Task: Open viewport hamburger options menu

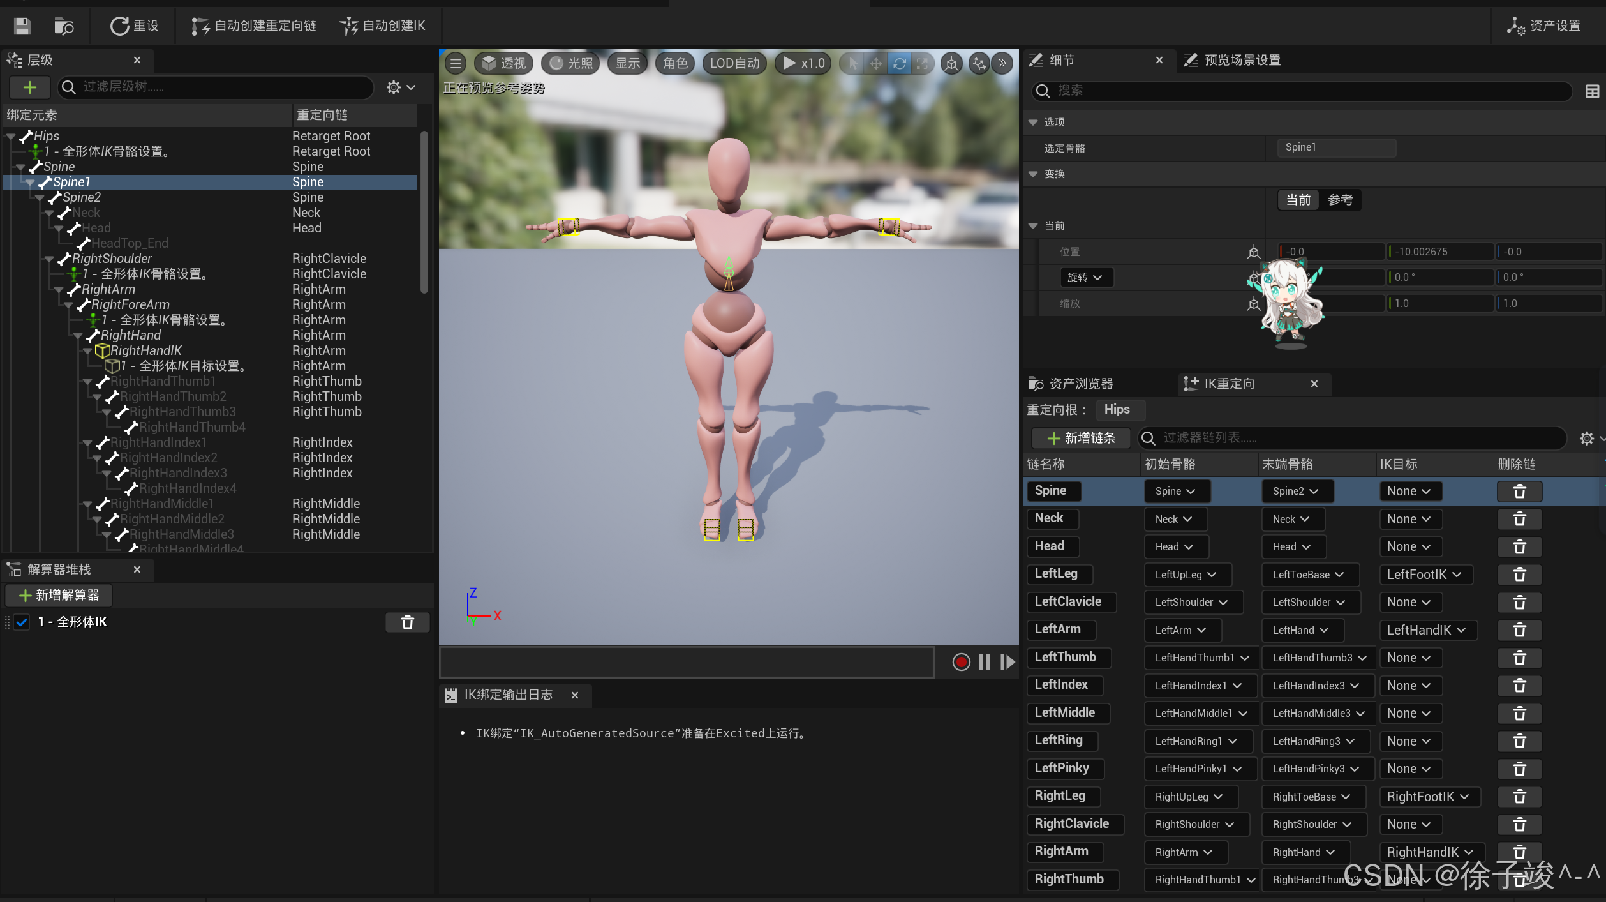Action: 456,63
